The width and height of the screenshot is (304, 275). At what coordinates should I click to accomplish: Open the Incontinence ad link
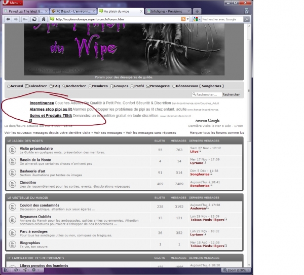(42, 103)
